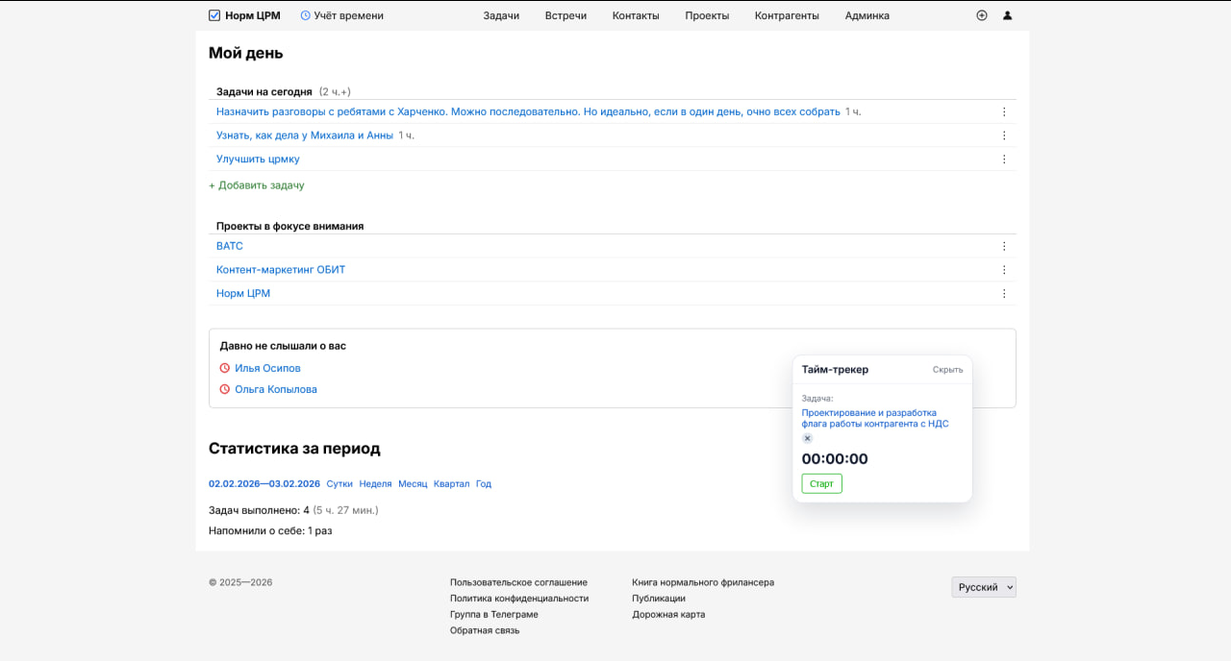Viewport: 1231px width, 661px height.
Task: Select the Неделя period filter
Action: point(375,484)
